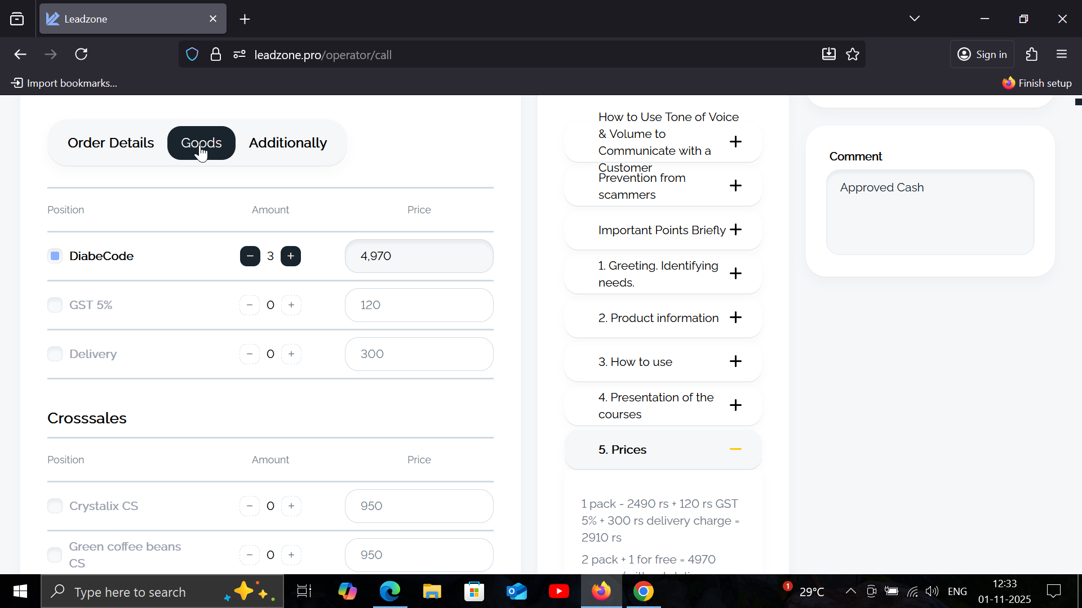The width and height of the screenshot is (1082, 608).
Task: Click tracking protection shield icon
Action: pos(192,55)
